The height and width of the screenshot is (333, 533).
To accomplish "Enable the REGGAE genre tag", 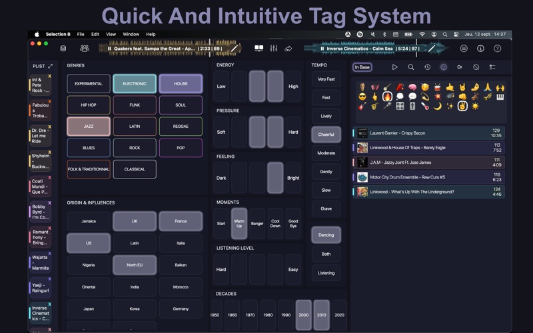I will [x=181, y=126].
